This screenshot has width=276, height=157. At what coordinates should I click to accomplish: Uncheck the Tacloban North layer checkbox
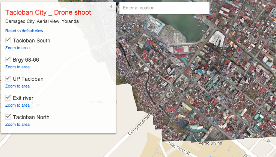click(x=8, y=117)
